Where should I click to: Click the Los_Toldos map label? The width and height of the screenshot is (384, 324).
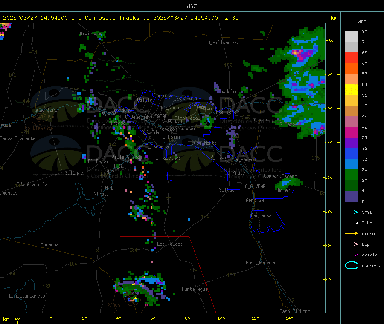coord(170,244)
